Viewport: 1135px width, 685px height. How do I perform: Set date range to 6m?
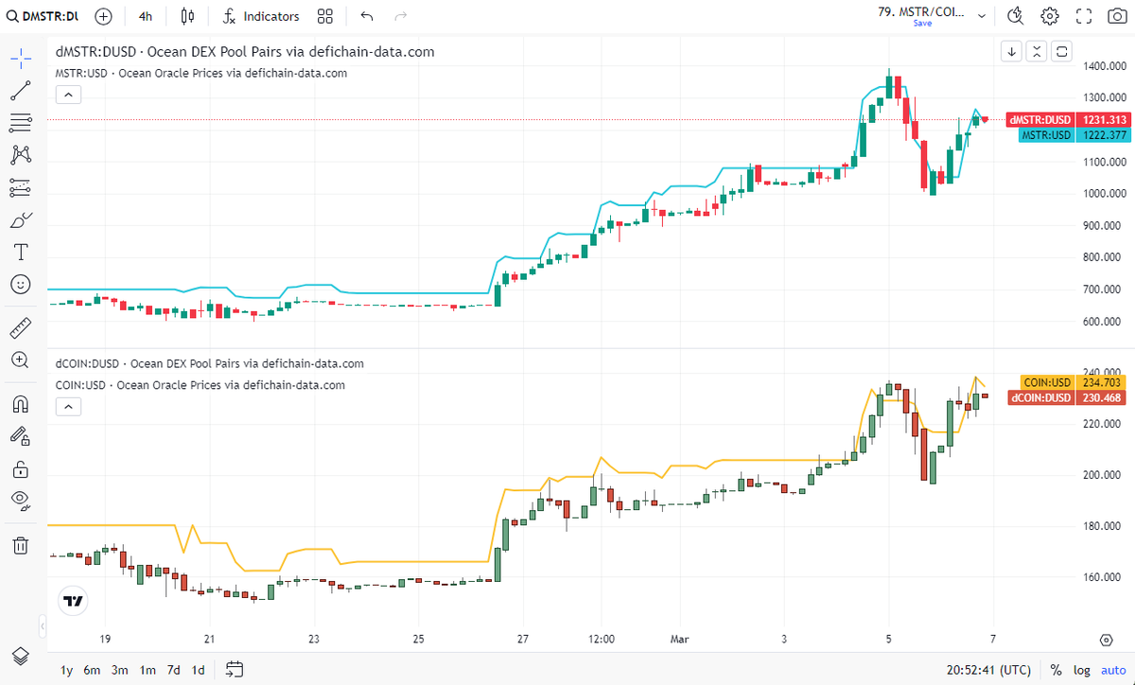point(92,670)
